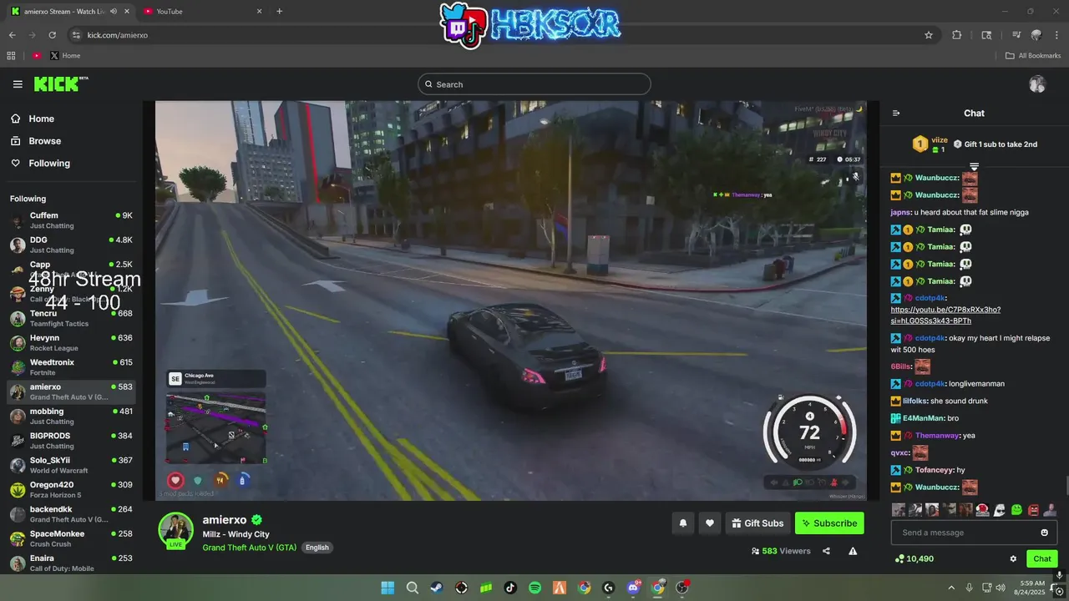Mute the audio icon on amierxo tab
Viewport: 1069px width, 601px height.
[114, 11]
